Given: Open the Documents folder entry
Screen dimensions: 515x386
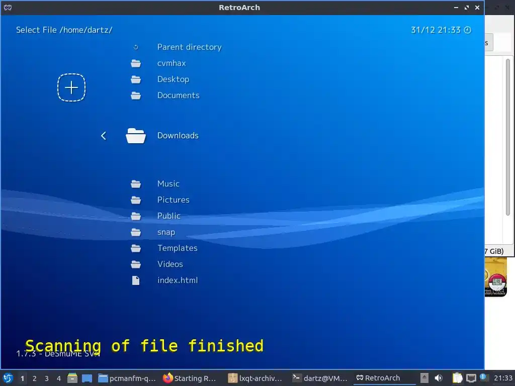Looking at the screenshot, I should pyautogui.click(x=179, y=95).
